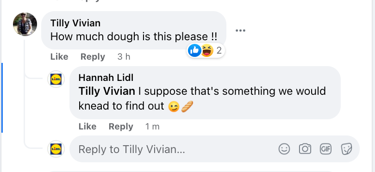
Task: Attach a photo using the camera icon
Action: [x=305, y=149]
